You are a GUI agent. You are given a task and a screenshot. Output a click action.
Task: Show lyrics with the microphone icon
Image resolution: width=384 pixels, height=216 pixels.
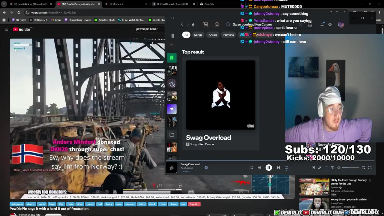320,168
